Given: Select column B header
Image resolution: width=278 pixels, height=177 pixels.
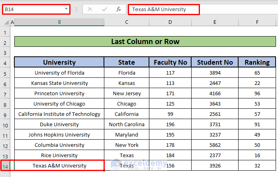Looking at the screenshot, I should tap(59, 23).
